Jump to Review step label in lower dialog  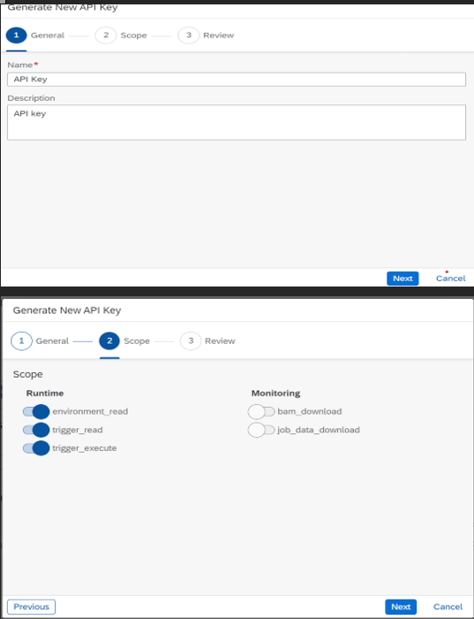220,340
